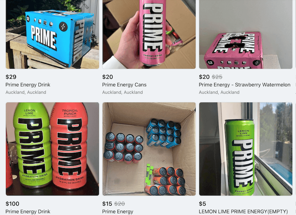Click Auckland, Auckland under Prime Energy Cans
296x215 pixels.
[122, 92]
